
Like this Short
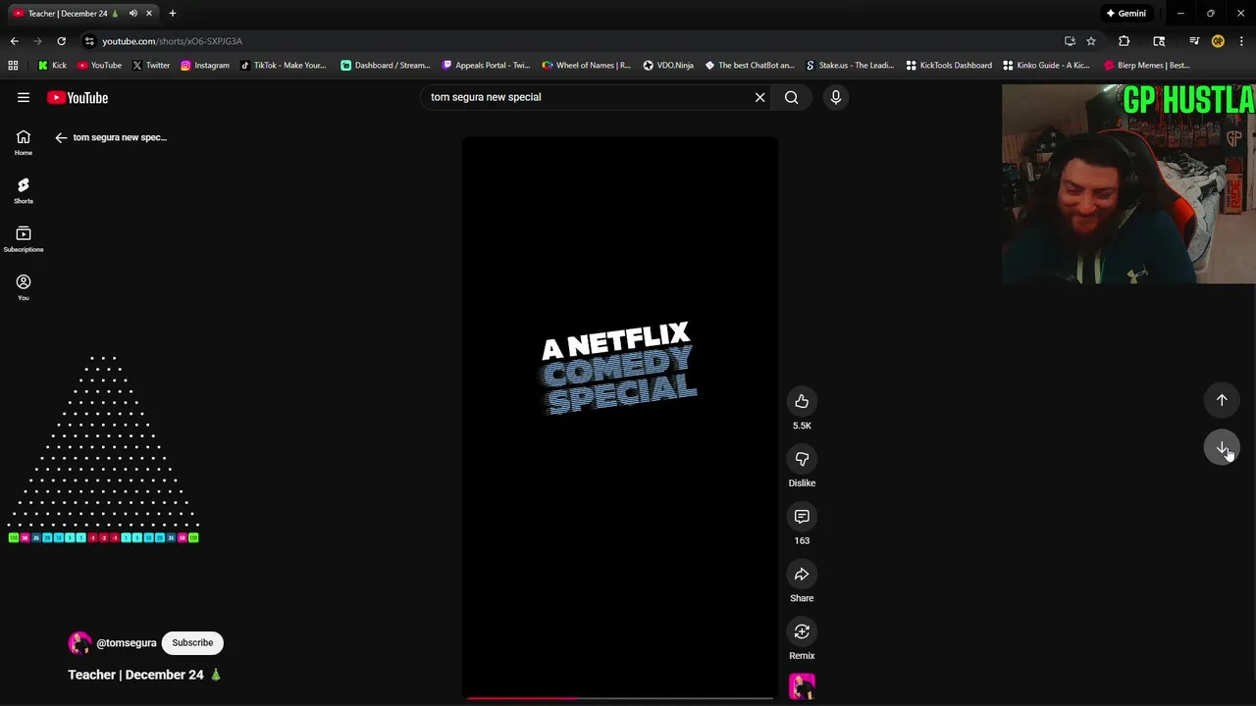pyautogui.click(x=802, y=401)
